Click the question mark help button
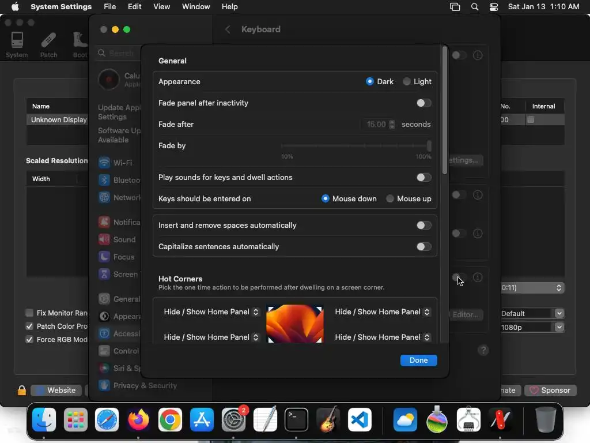590x443 pixels. pyautogui.click(x=483, y=350)
